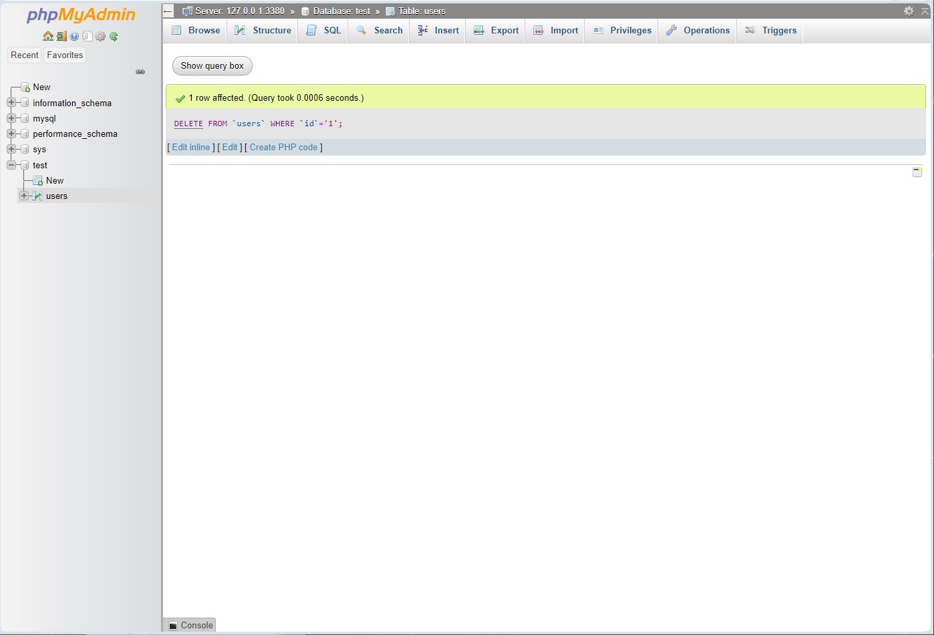Collapse the query result area
The height and width of the screenshot is (635, 934).
point(917,172)
